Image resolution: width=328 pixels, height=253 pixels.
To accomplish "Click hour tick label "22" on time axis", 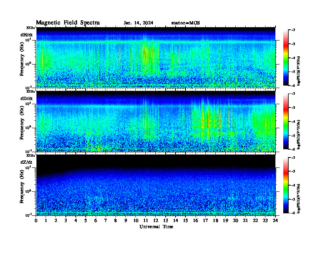I will [x=256, y=221].
